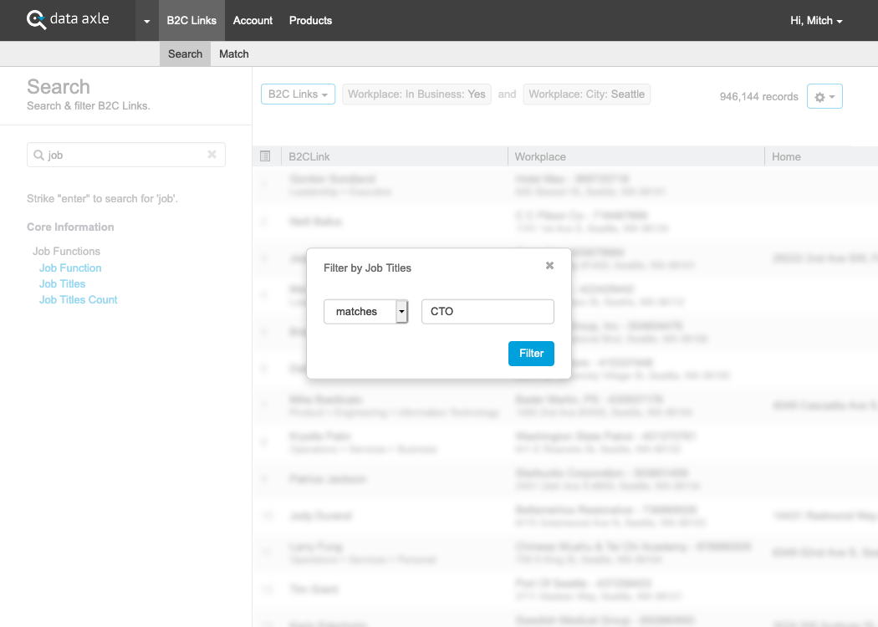Click the column selector icon in table header
The width and height of the screenshot is (878, 627).
(x=265, y=156)
